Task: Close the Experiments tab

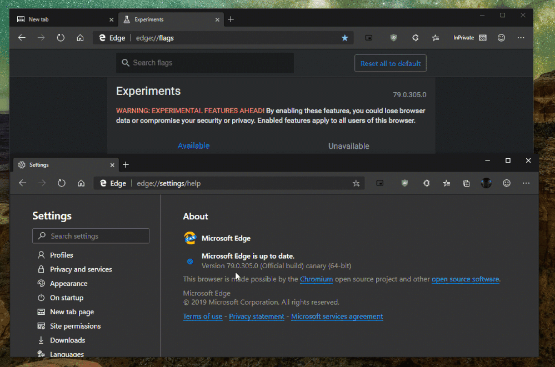Action: tap(217, 20)
